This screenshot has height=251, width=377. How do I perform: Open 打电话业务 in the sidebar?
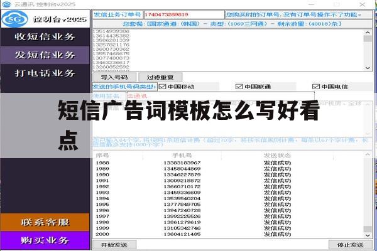[45, 73]
